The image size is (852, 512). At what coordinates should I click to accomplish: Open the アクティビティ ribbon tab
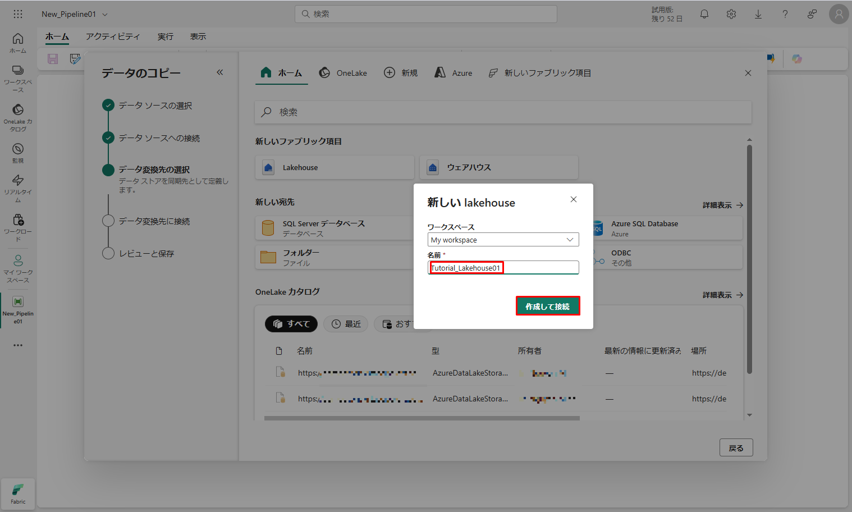pyautogui.click(x=113, y=36)
